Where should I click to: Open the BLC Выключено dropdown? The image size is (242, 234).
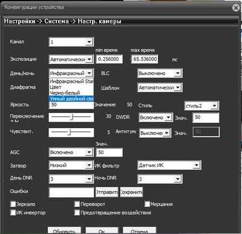coord(160,73)
